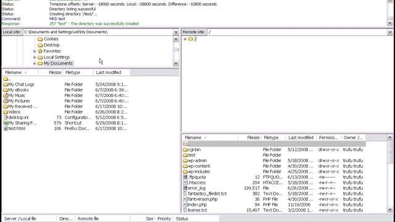395x222 pixels.
Task: Sort local files by Filetype column
Action: coord(78,73)
